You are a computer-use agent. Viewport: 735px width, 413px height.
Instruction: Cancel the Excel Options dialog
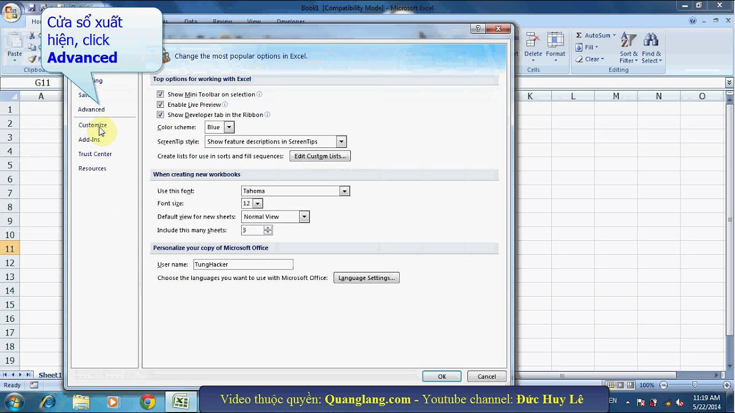point(486,376)
